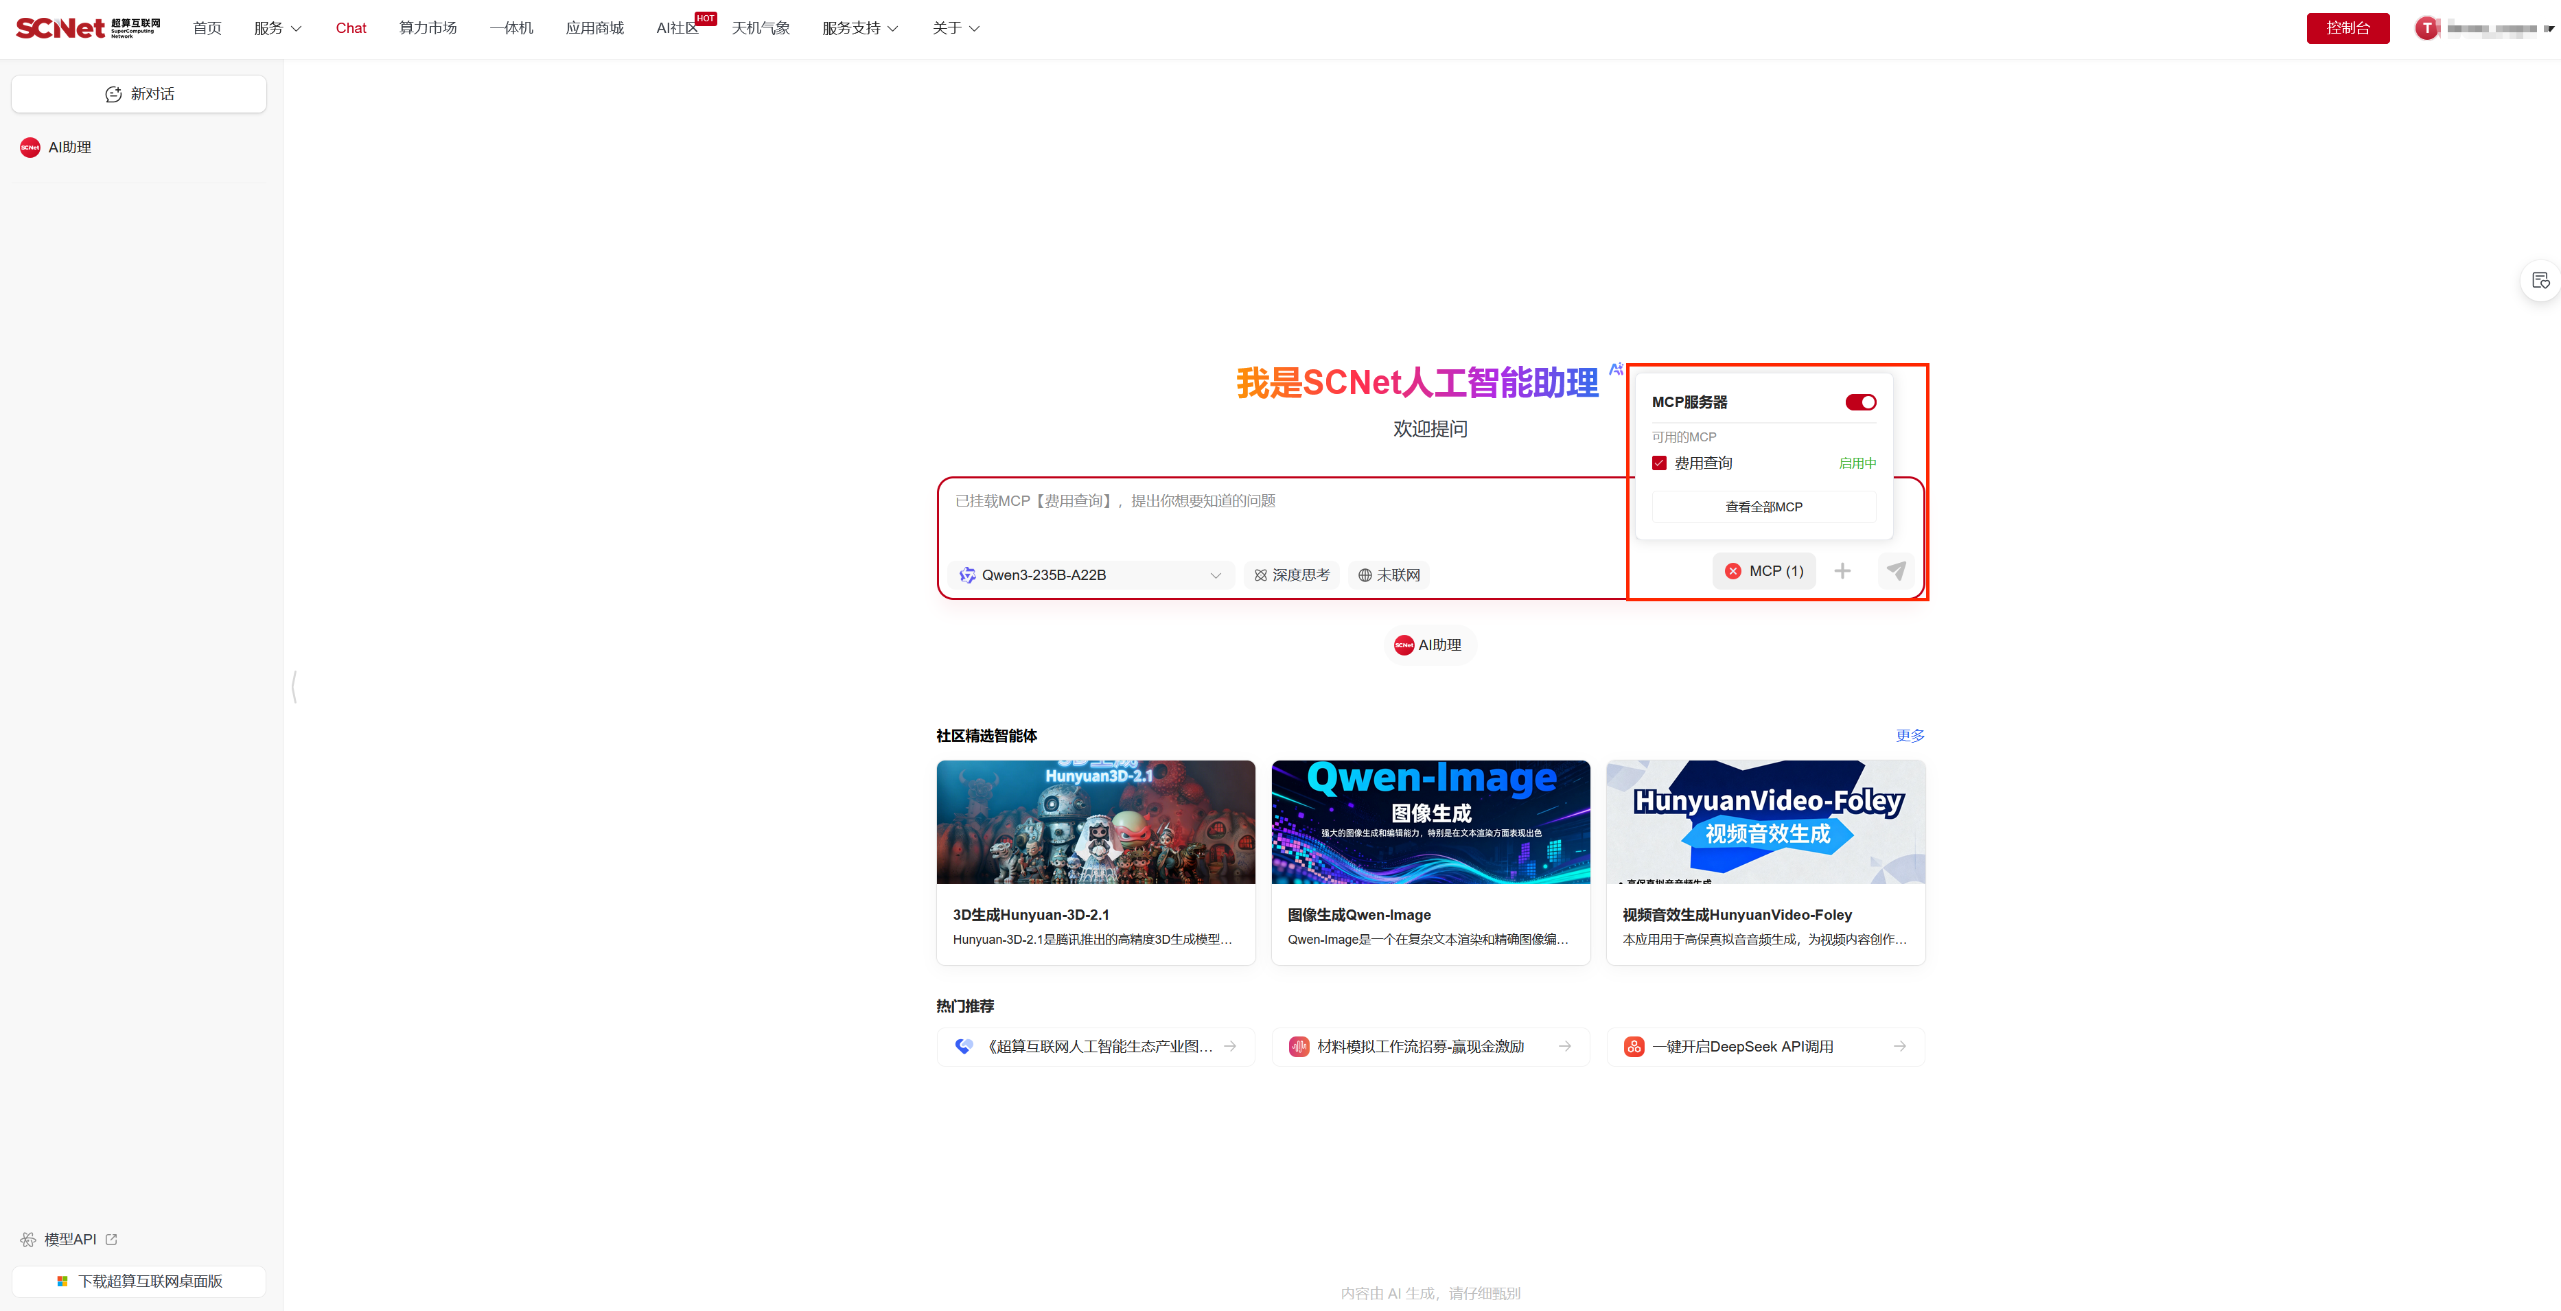Open the 算力市场 nav item

pos(428,28)
